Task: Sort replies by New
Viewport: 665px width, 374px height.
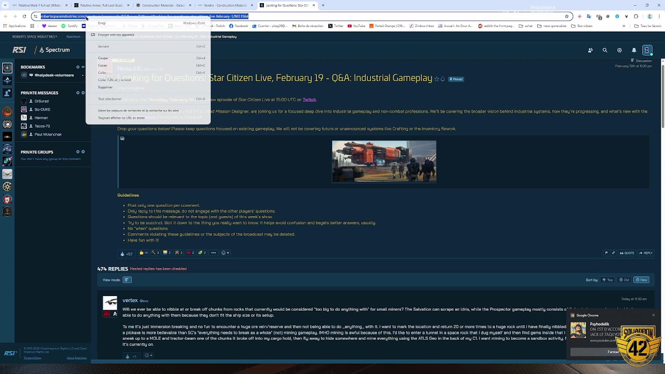Action: [x=642, y=280]
